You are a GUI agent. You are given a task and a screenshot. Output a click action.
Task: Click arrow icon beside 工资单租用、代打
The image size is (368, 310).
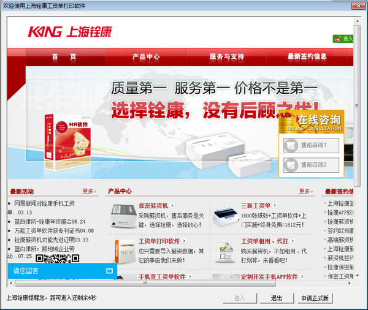pos(293,241)
